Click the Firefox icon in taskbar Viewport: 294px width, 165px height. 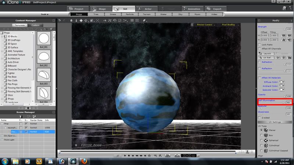85,161
